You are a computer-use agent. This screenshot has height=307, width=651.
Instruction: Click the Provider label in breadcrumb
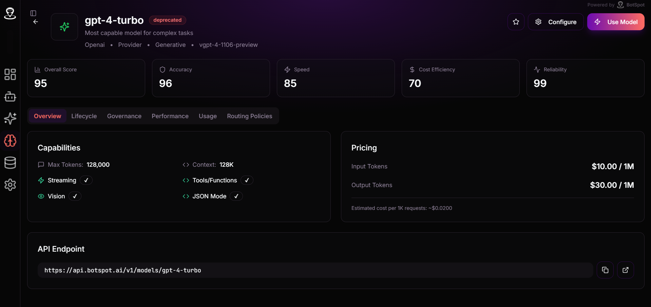pos(130,45)
